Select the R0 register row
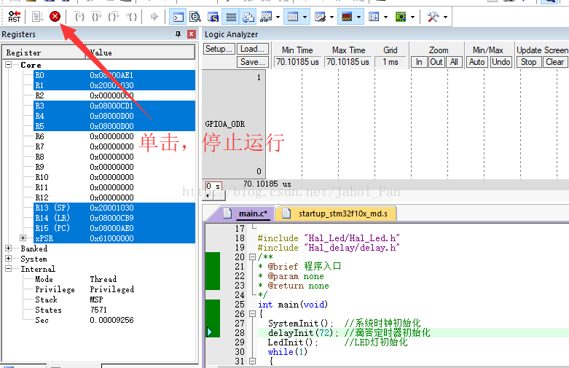Viewport: 569px width, 368px height. 114,75
